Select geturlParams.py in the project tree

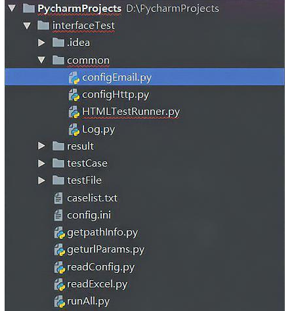106,250
